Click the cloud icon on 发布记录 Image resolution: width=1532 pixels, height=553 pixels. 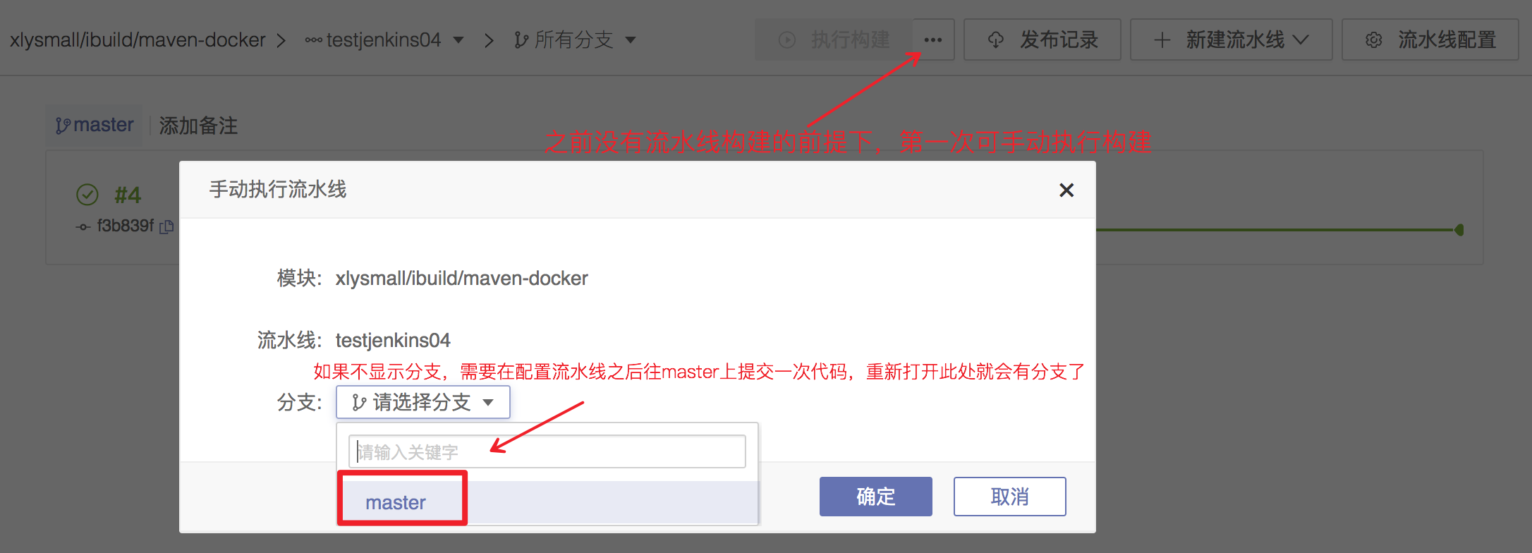click(x=995, y=40)
